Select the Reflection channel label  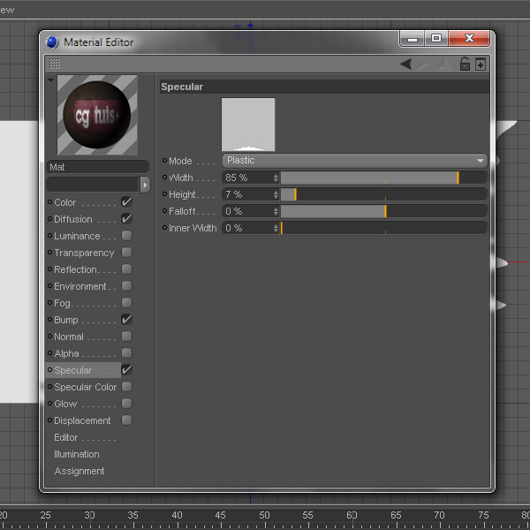point(75,269)
